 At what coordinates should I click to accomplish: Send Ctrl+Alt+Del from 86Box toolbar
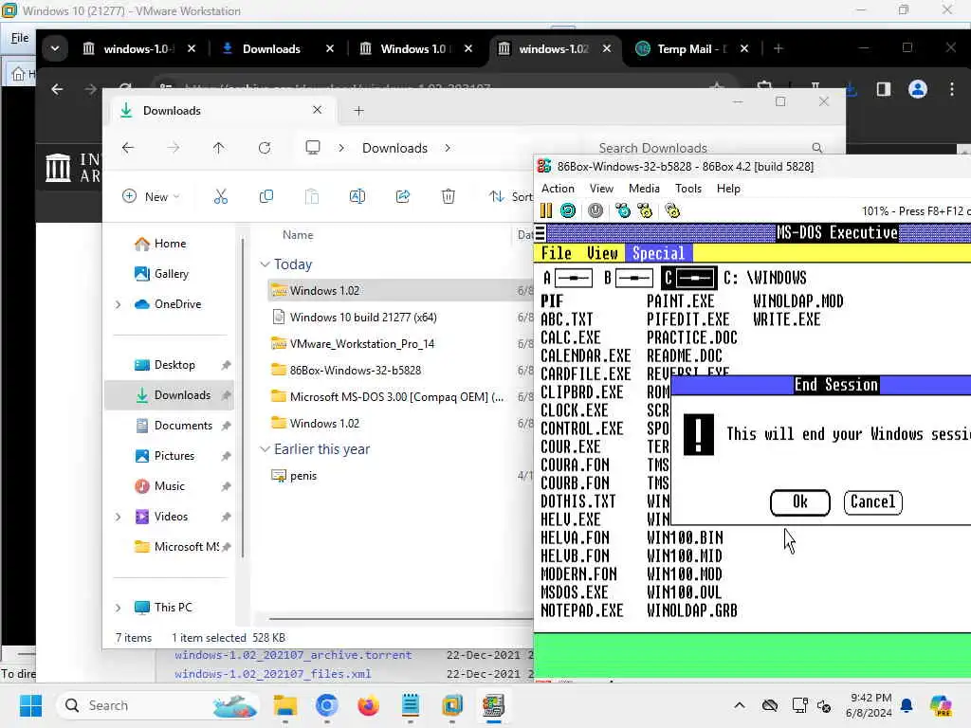coord(622,210)
